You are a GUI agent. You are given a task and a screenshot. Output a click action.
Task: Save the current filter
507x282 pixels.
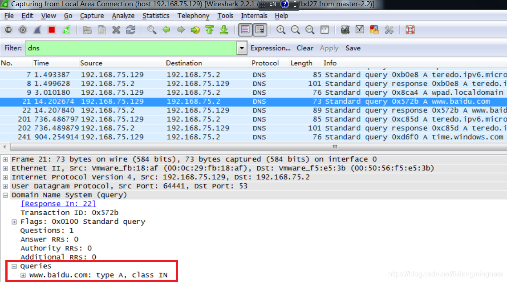[353, 48]
